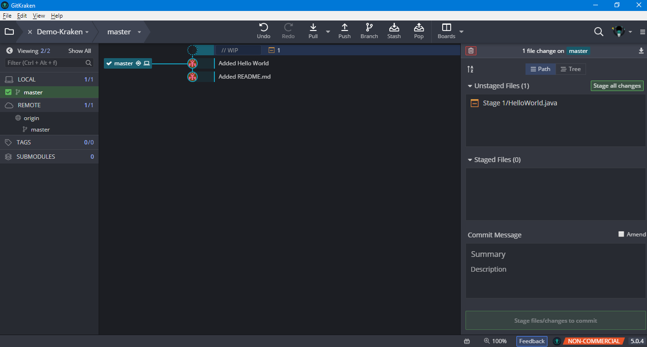Screen dimensions: 647x347
Task: Click the Redo toolbar button
Action: [x=288, y=31]
